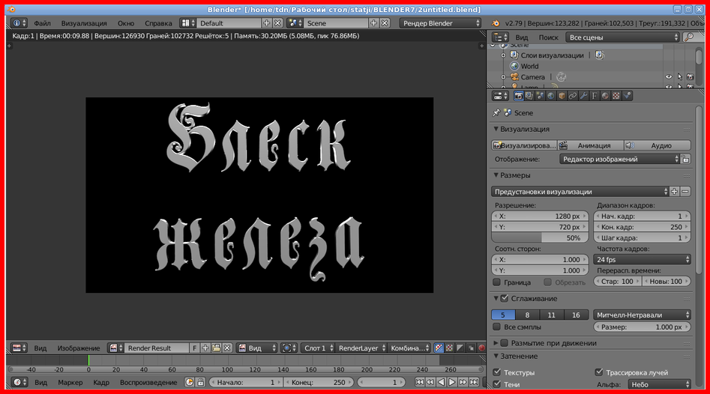Open the World properties tab (globe icon)

(551, 96)
